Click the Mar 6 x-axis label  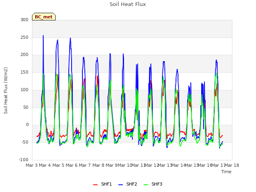click(x=72, y=165)
